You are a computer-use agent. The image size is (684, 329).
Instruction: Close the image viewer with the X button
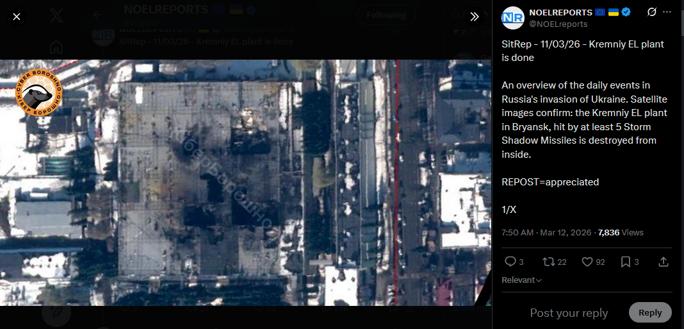16,17
